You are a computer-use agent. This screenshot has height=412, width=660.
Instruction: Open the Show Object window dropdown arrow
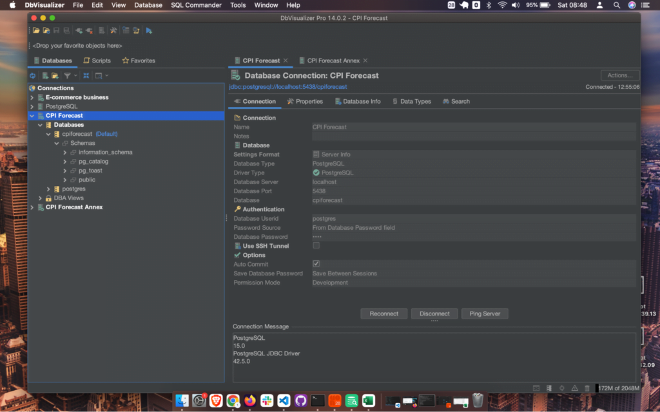point(107,76)
